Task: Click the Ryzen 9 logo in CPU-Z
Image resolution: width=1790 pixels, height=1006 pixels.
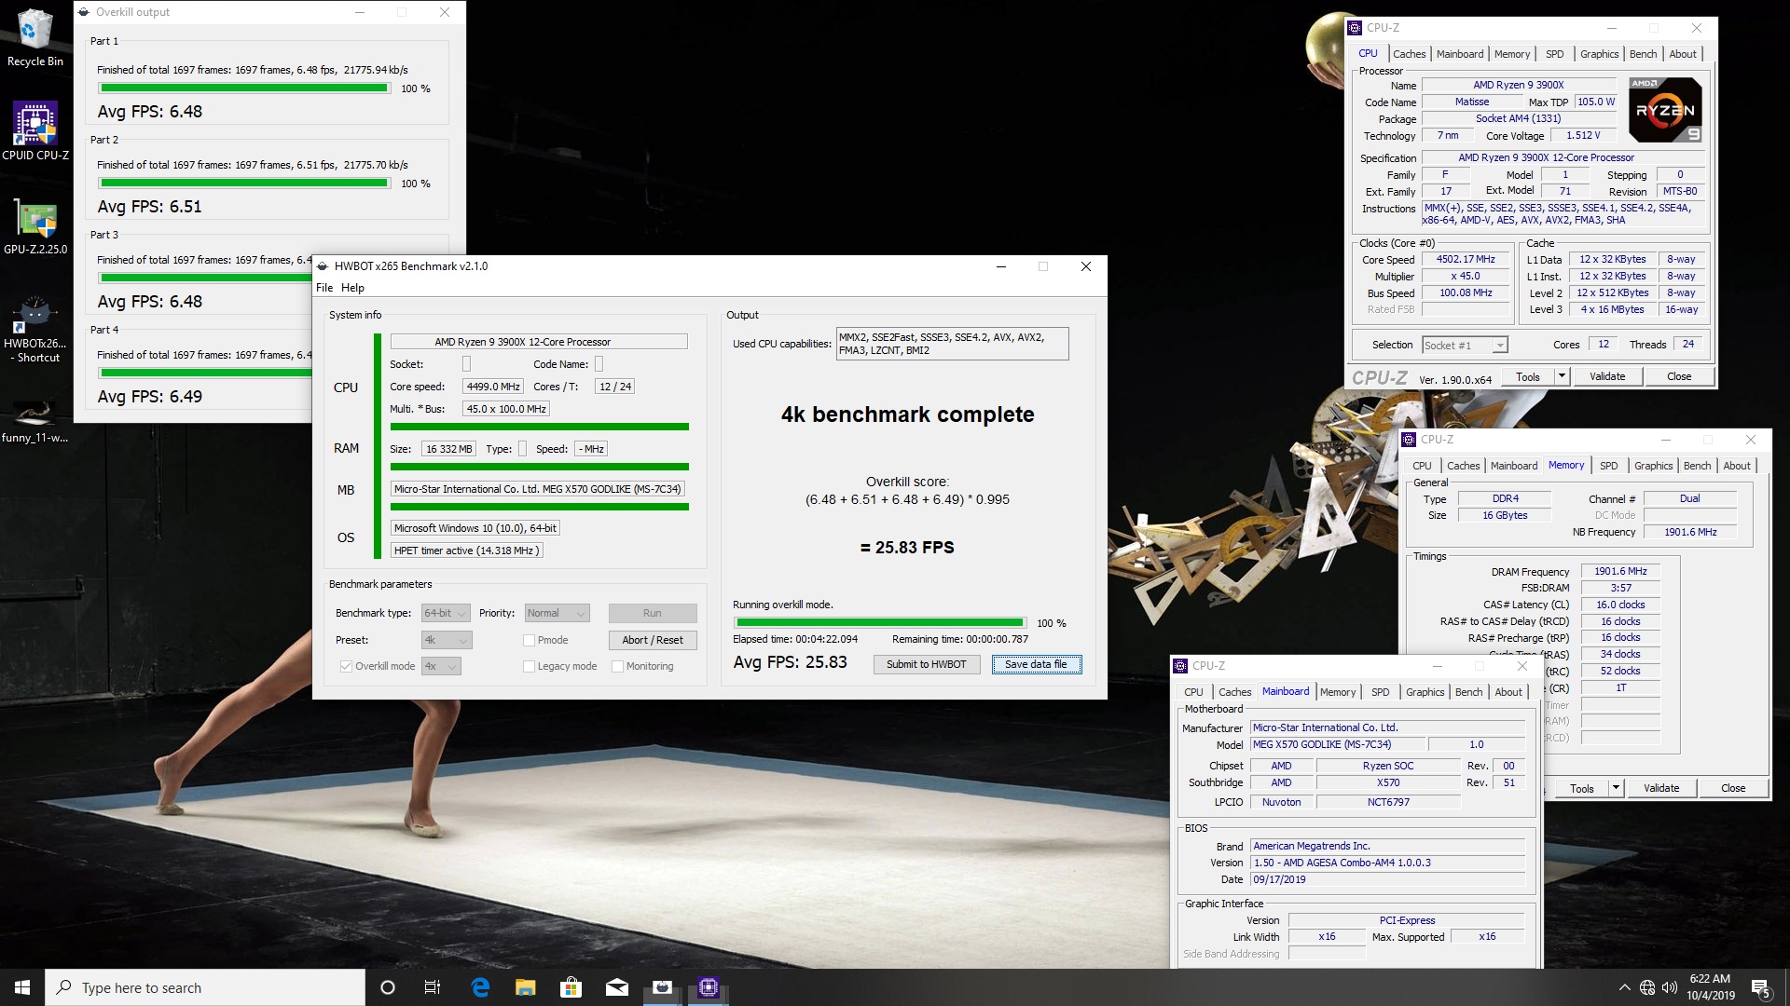Action: pos(1664,110)
